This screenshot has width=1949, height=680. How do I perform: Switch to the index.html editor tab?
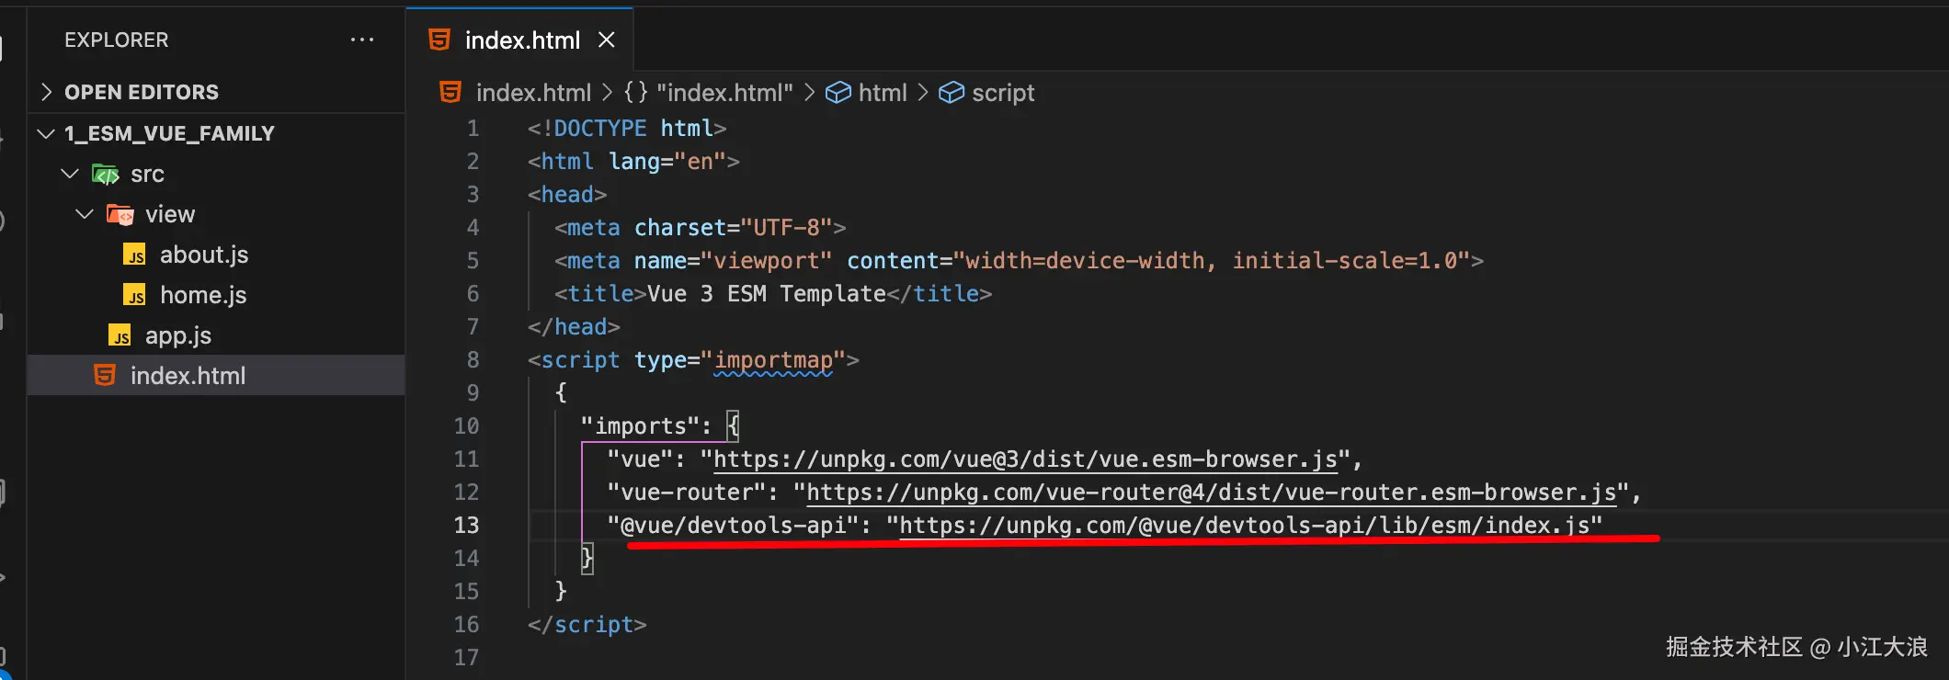pyautogui.click(x=522, y=40)
